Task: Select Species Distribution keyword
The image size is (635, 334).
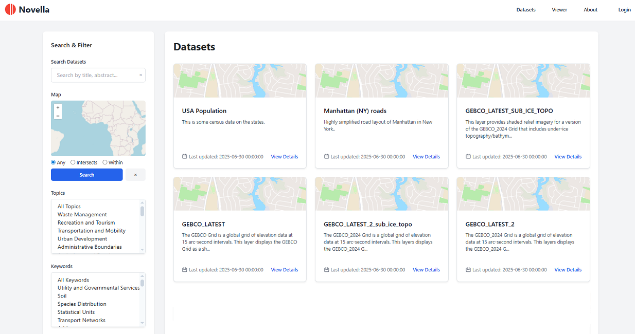Action: [82, 304]
